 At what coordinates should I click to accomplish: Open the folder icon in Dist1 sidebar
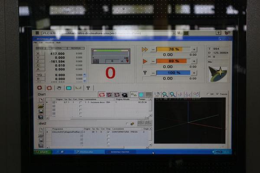click(x=41, y=106)
